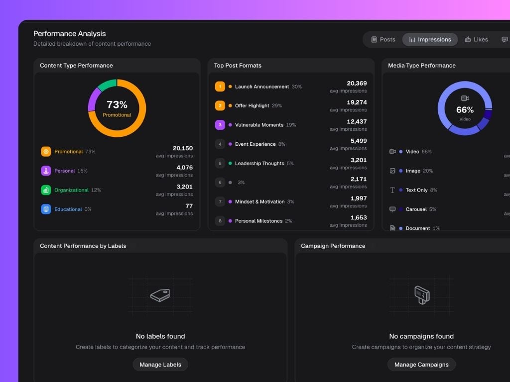Click the 12,437 avg impressions value

pyautogui.click(x=357, y=122)
